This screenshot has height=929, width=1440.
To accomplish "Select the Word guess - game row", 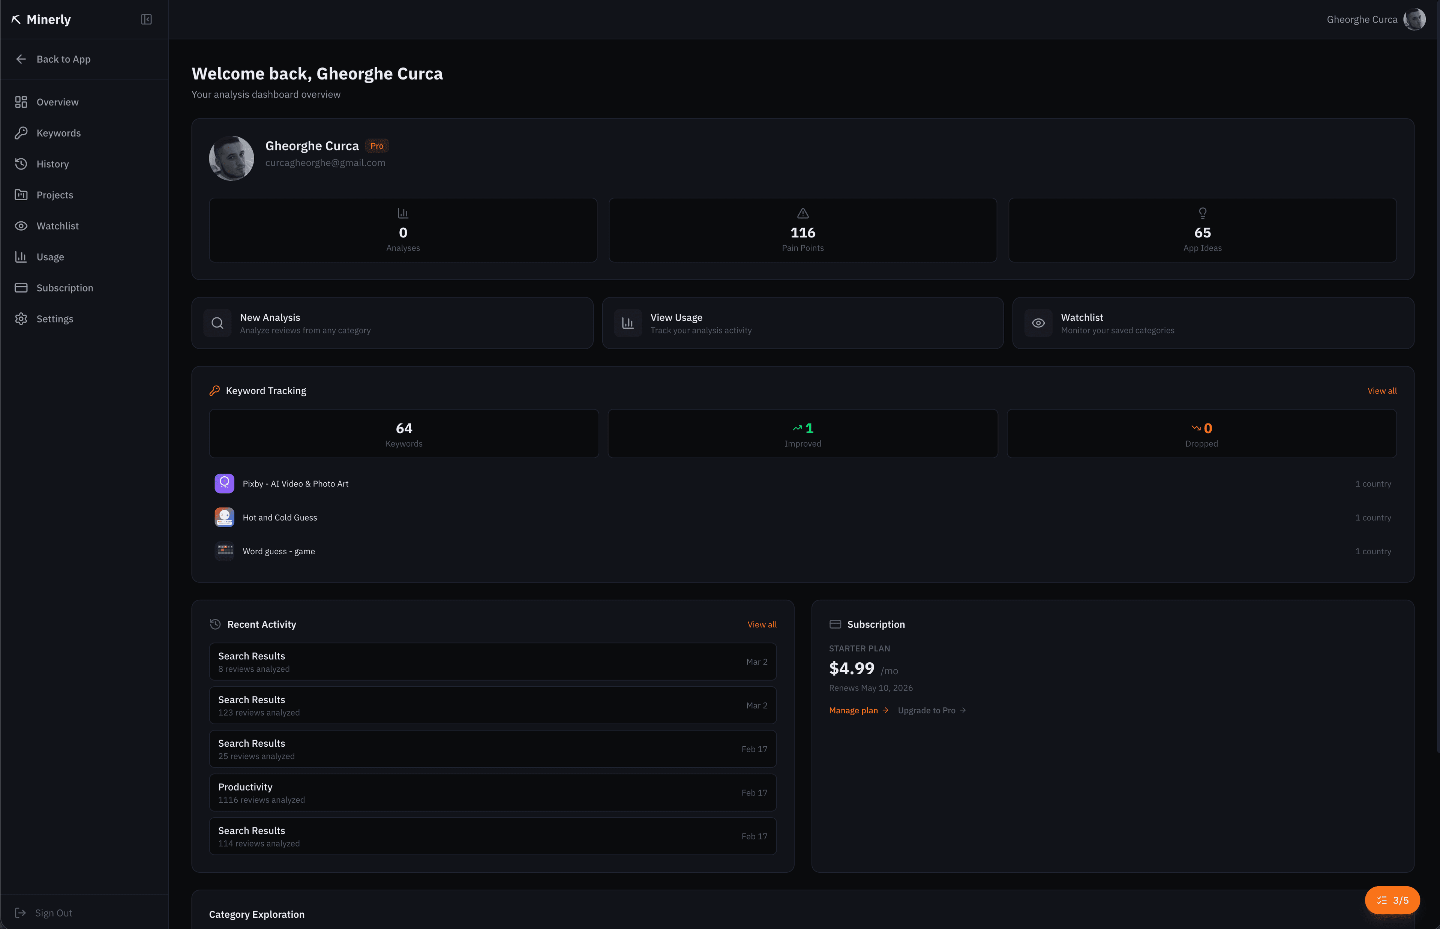I will 802,551.
